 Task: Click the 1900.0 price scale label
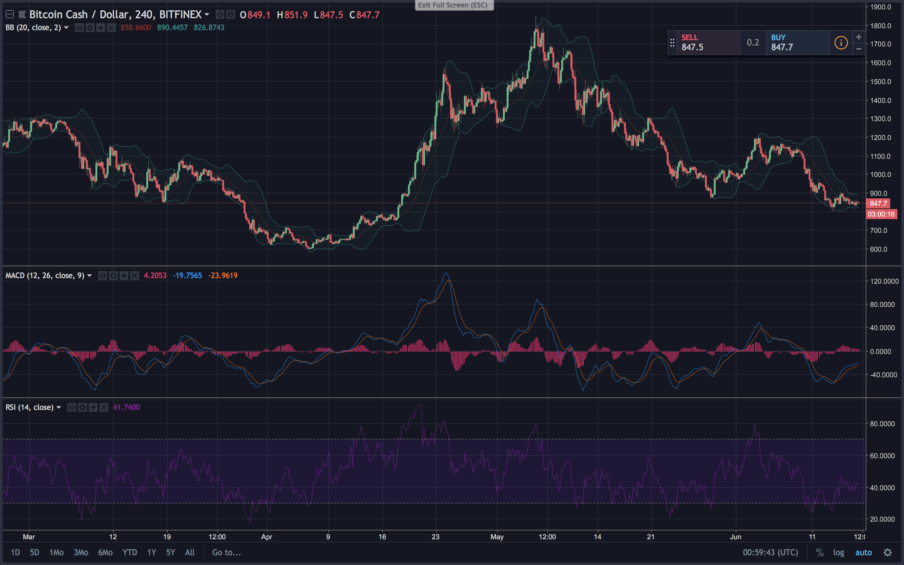coord(880,7)
